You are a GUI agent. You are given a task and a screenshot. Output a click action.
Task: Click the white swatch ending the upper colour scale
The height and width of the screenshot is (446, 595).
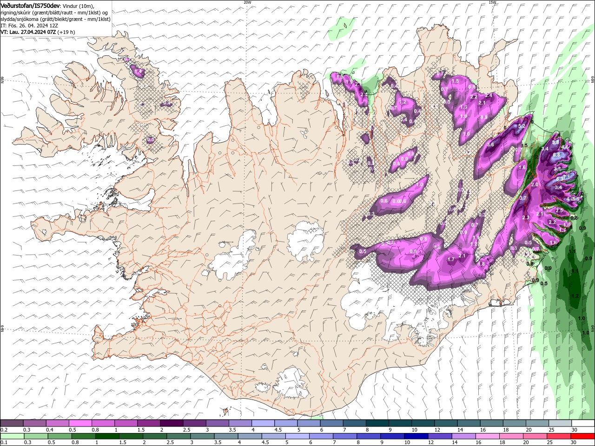click(x=582, y=423)
